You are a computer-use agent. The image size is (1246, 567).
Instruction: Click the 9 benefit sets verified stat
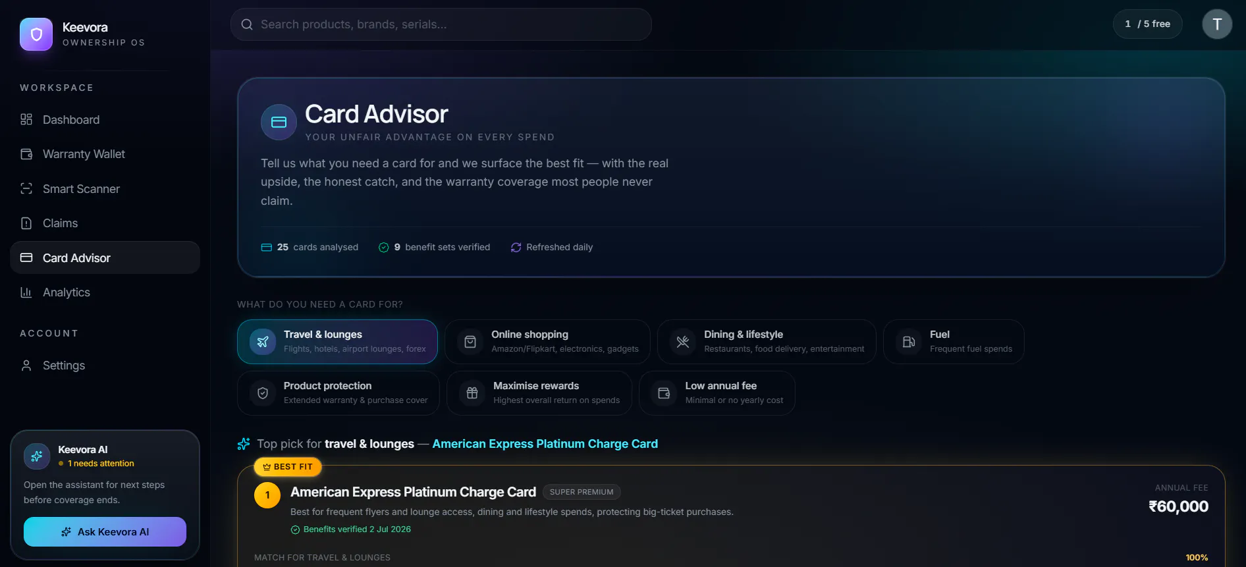[x=434, y=248]
